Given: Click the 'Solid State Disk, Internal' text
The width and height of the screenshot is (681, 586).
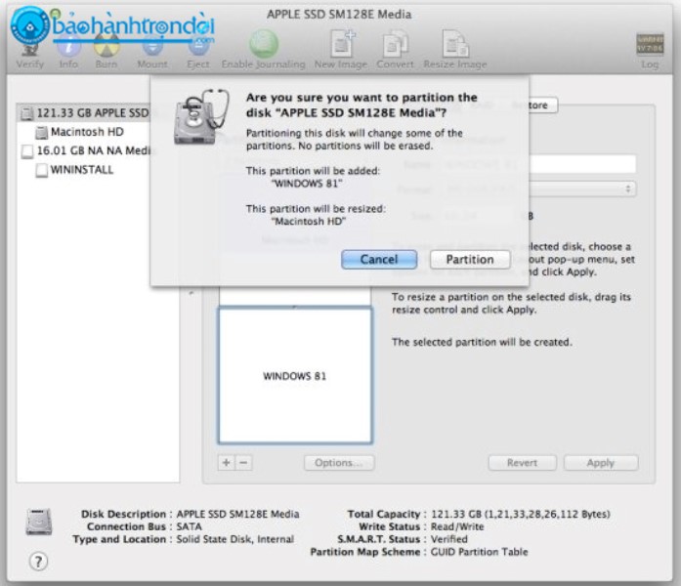Looking at the screenshot, I should click(234, 539).
